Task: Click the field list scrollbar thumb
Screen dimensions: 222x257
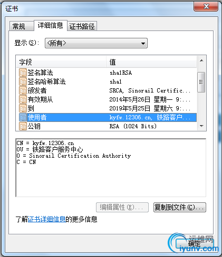Action: click(201, 82)
